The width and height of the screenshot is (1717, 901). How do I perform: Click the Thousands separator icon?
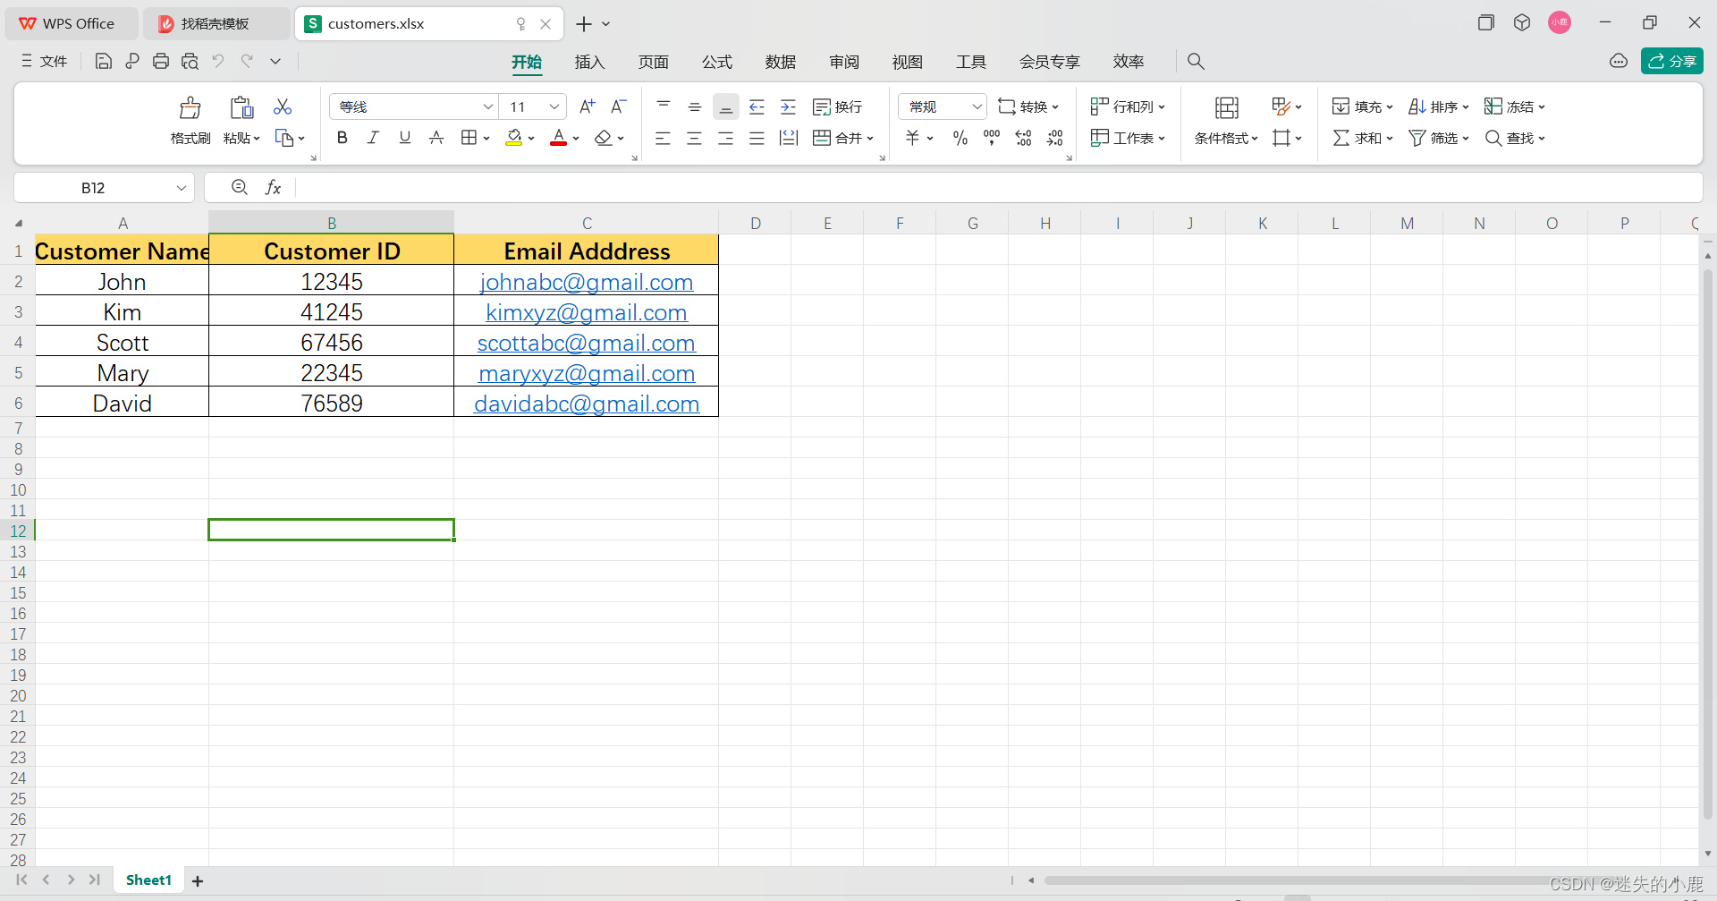tap(992, 138)
